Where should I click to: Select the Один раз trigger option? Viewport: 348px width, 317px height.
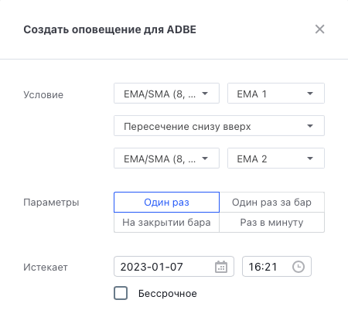[166, 203]
